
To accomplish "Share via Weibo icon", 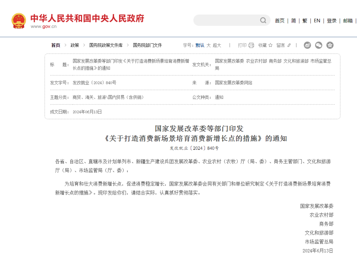I will [307, 45].
